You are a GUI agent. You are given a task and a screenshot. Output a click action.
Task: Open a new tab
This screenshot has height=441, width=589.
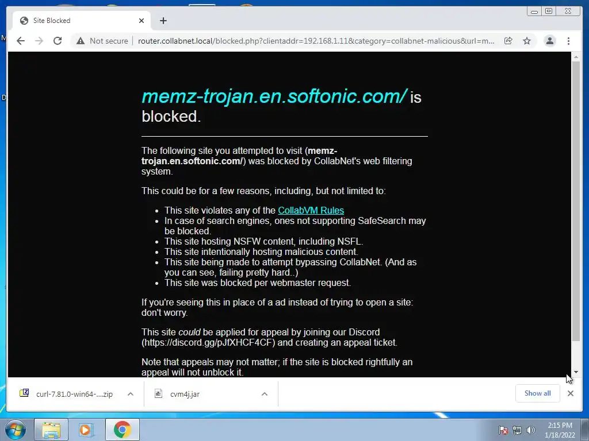coord(163,21)
